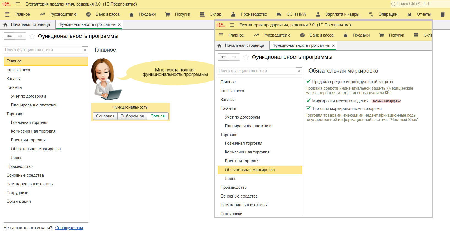Open the Отчеты menu

click(424, 14)
